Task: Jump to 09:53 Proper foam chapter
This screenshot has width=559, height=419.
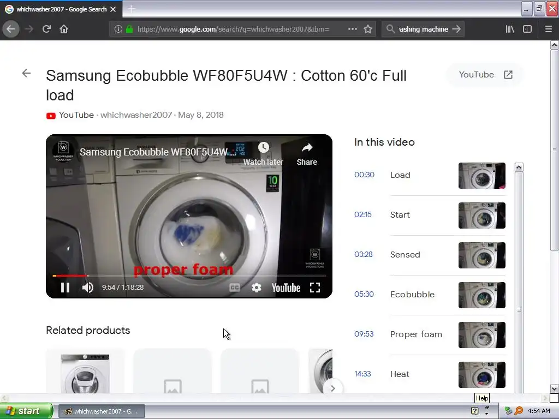Action: [399, 334]
